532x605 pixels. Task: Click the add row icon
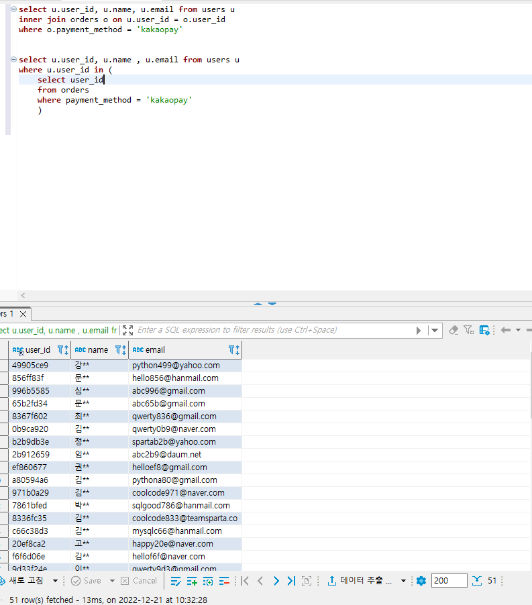(x=192, y=581)
